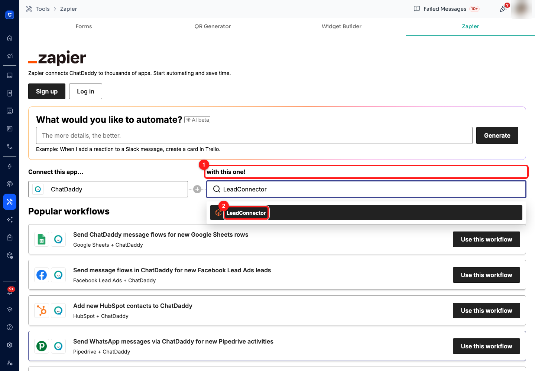
Task: Click the 'Popular workflows' heading
Action: point(69,211)
